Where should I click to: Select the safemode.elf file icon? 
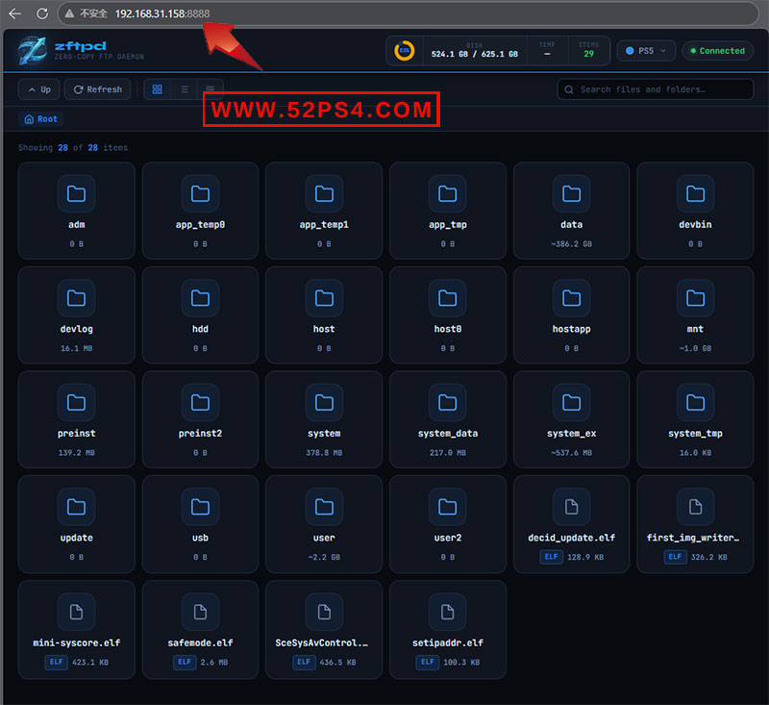click(200, 612)
